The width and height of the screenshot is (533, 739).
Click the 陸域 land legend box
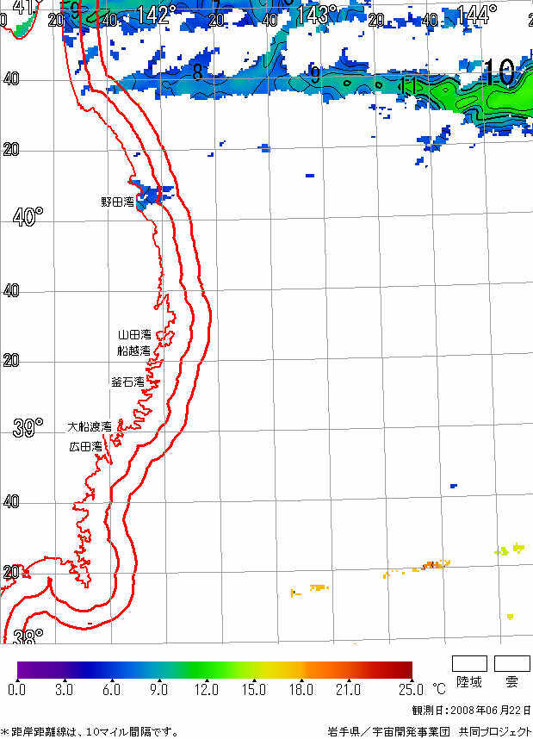[x=469, y=663]
